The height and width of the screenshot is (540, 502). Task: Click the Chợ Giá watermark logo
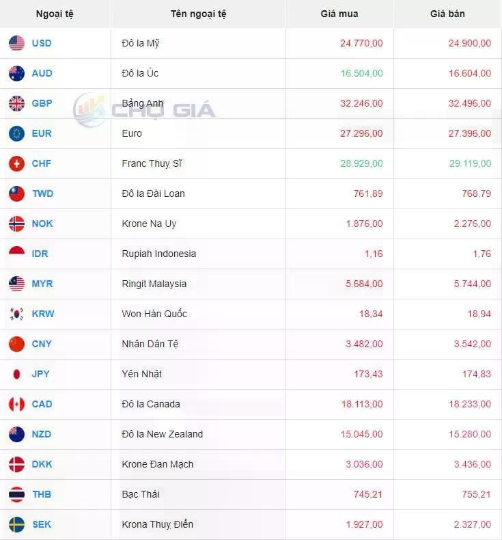145,109
